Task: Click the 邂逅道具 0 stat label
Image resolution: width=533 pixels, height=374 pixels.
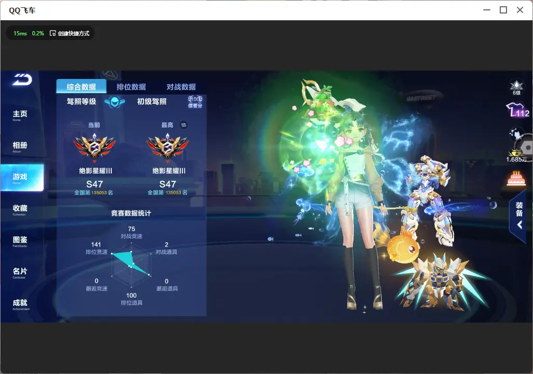Action: [x=167, y=285]
